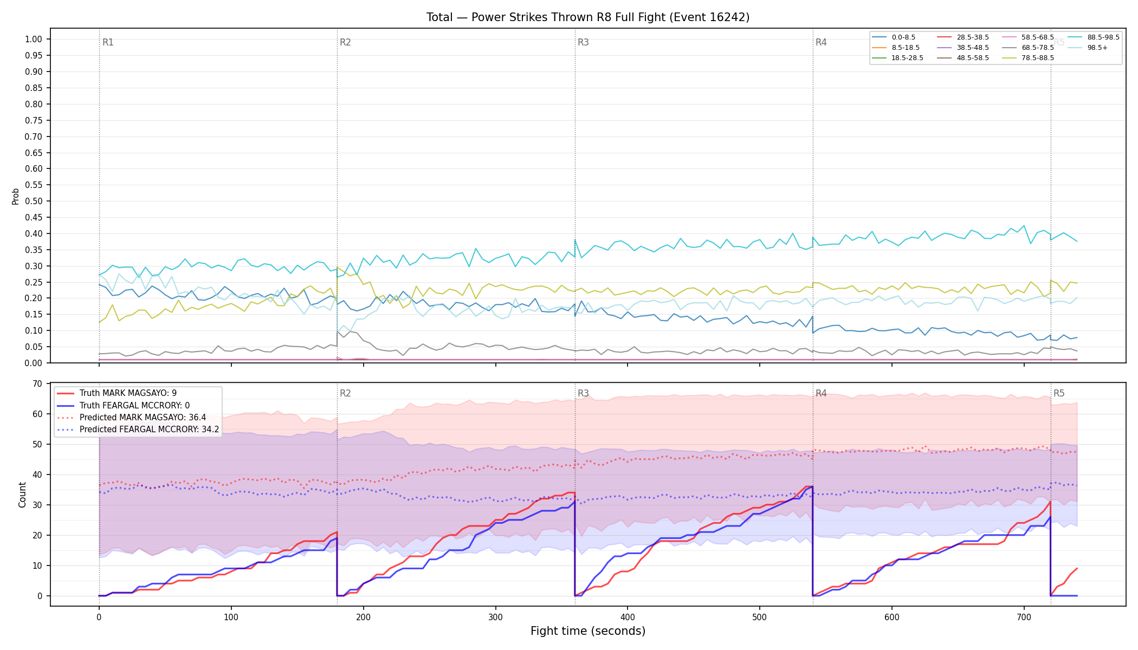
Task: Click the Fight time (seconds) axis label
Action: 588,631
